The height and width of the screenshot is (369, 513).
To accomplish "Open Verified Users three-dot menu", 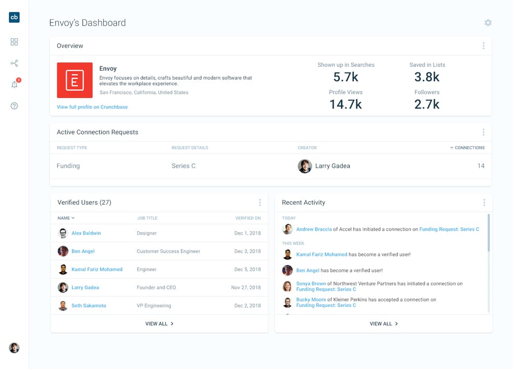I will [259, 203].
